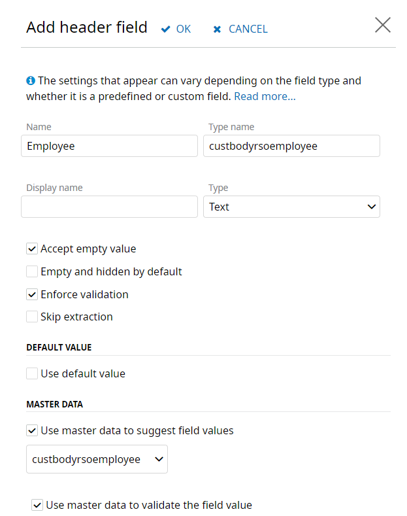Toggle Use master data to suggest values
The image size is (407, 516).
(x=32, y=430)
